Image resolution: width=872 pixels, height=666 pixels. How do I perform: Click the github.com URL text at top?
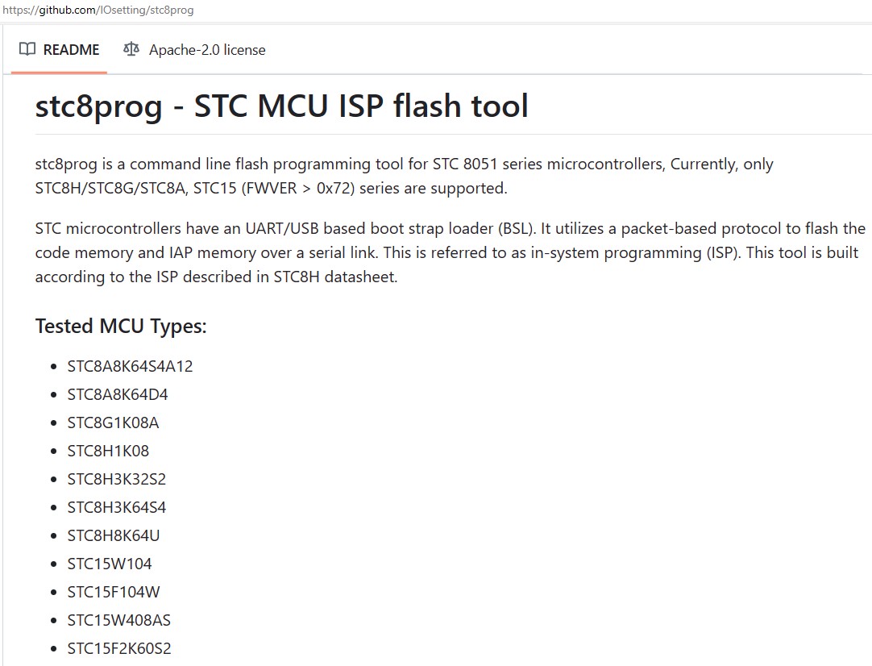[98, 10]
